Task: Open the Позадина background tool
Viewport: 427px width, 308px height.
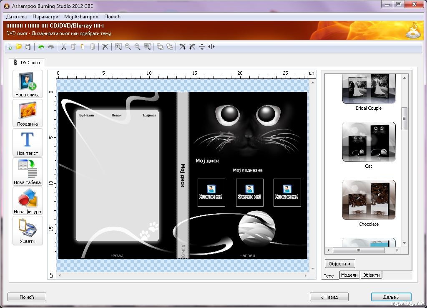Action: click(x=28, y=113)
